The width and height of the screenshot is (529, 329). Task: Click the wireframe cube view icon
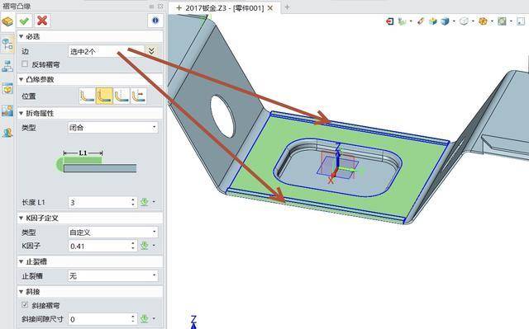tap(465, 21)
